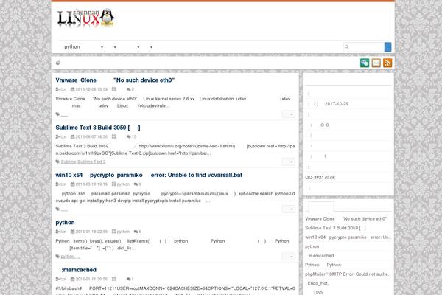Open the post titled python

(x=65, y=223)
